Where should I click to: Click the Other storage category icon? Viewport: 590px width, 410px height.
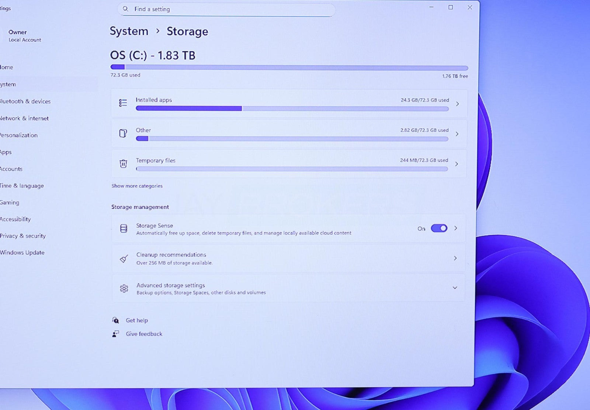(123, 133)
